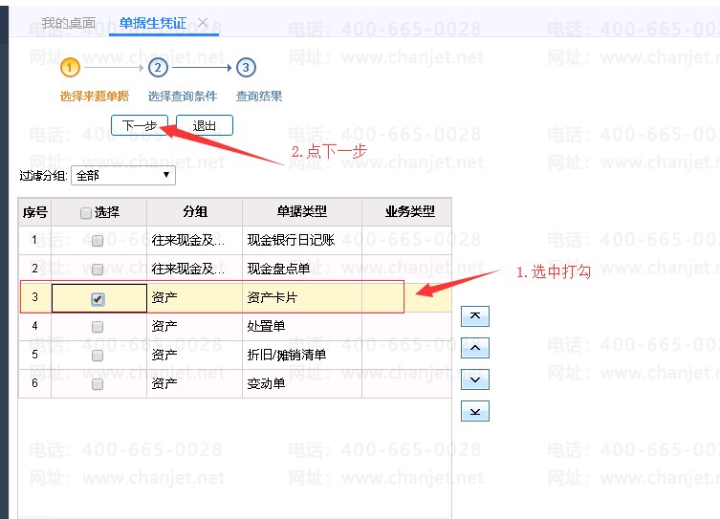Click the 单据类型 column header

click(302, 212)
